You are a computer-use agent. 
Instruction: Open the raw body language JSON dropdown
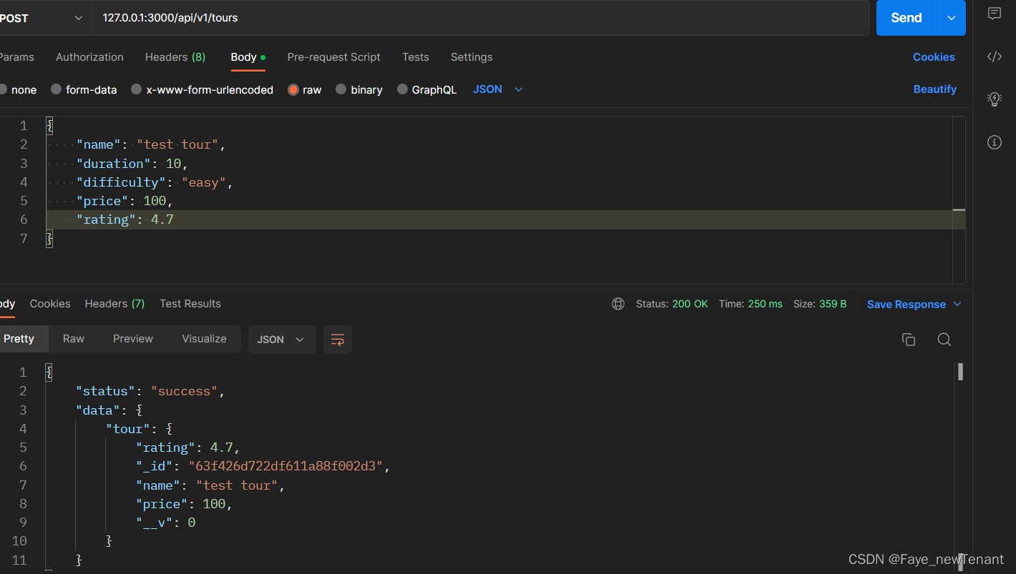click(497, 89)
